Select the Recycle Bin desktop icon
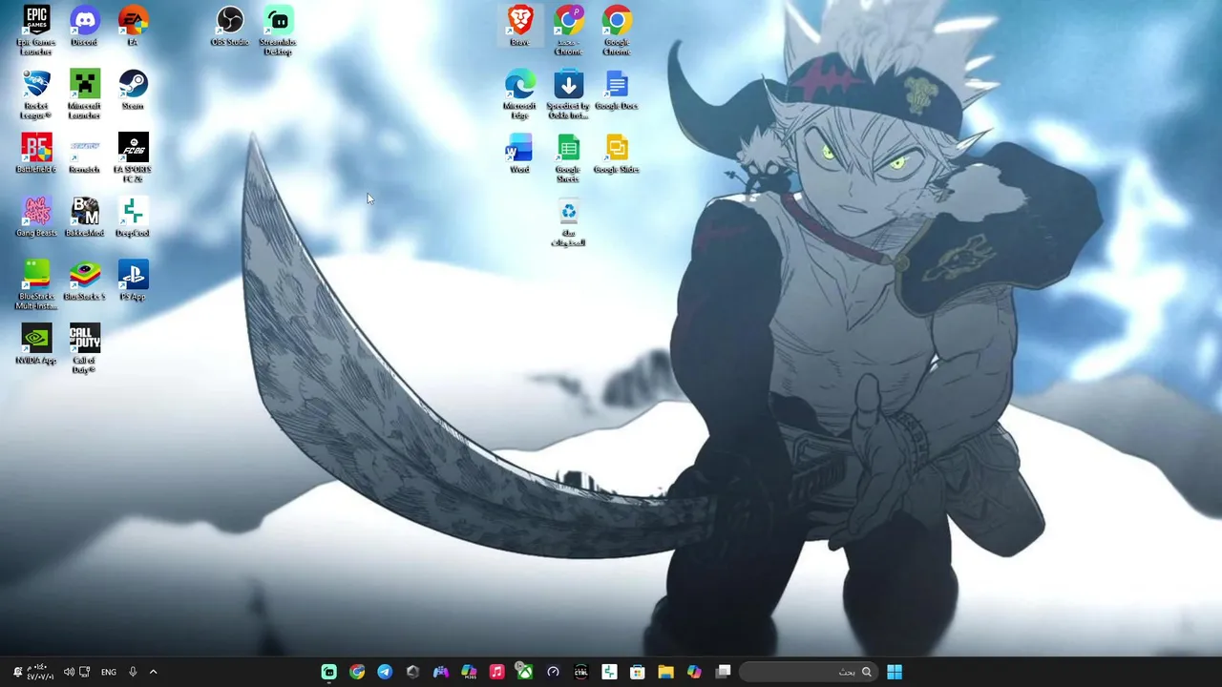Image resolution: width=1222 pixels, height=687 pixels. click(568, 221)
